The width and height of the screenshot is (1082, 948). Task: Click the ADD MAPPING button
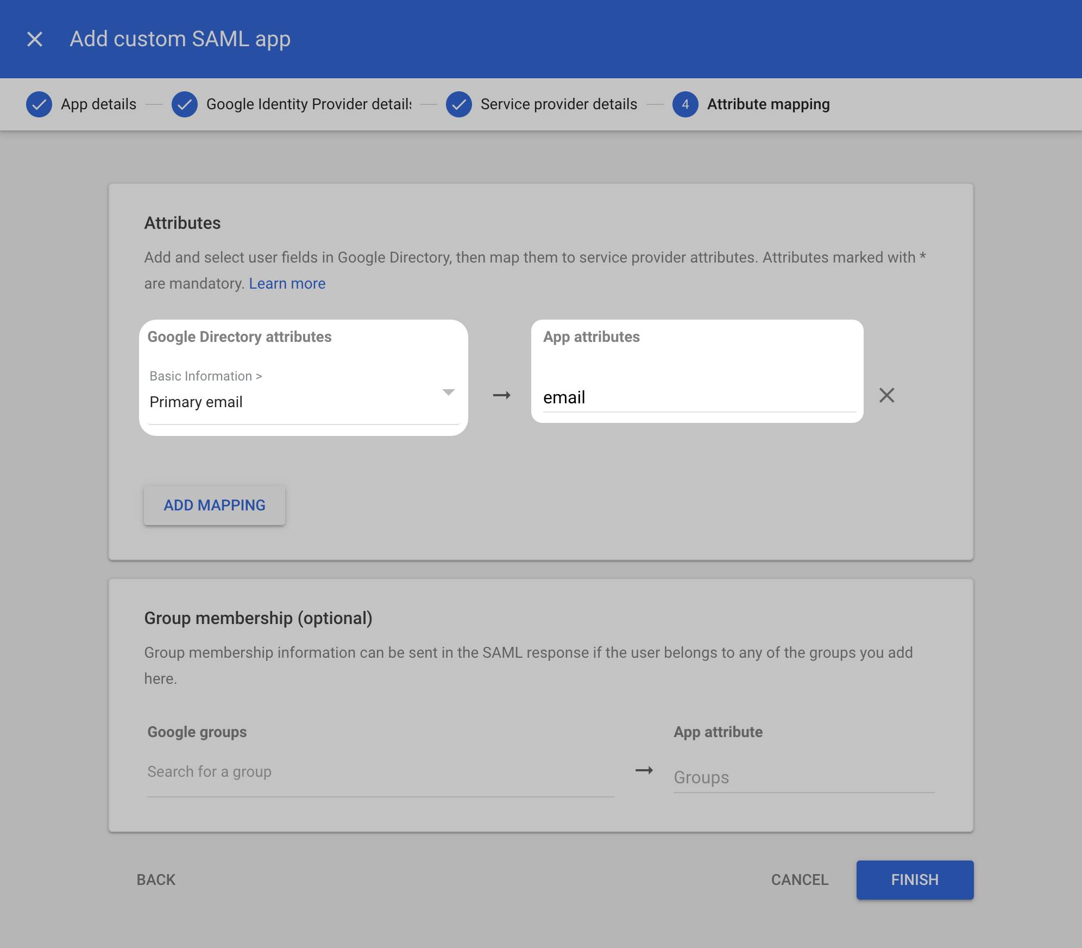(x=215, y=506)
